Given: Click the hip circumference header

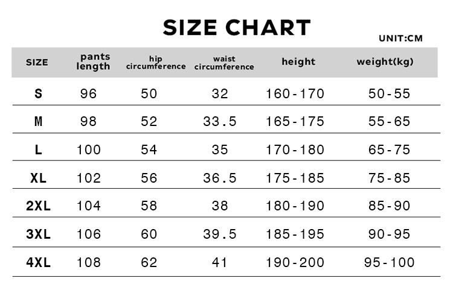Looking at the screenshot, I should click(156, 63).
